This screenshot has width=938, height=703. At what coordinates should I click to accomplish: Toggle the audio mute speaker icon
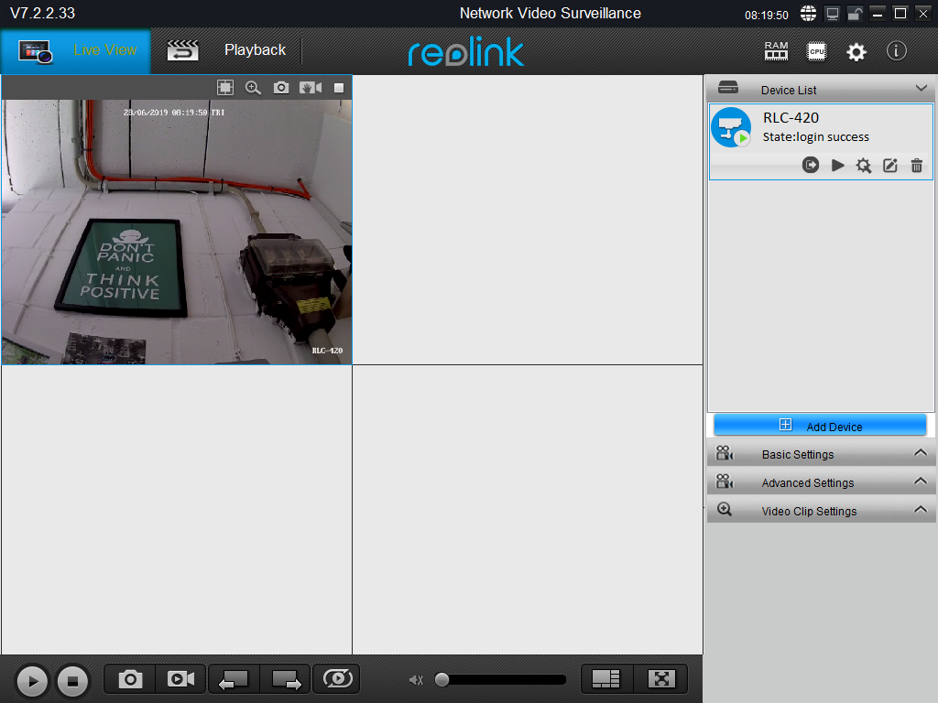[416, 679]
